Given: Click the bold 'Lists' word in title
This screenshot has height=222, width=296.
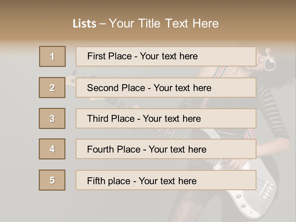Looking at the screenshot, I should (84, 24).
